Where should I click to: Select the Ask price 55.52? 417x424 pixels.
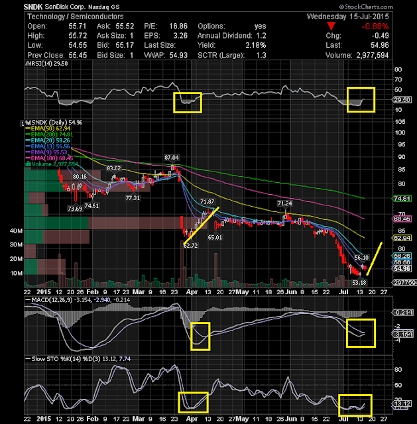coord(125,26)
